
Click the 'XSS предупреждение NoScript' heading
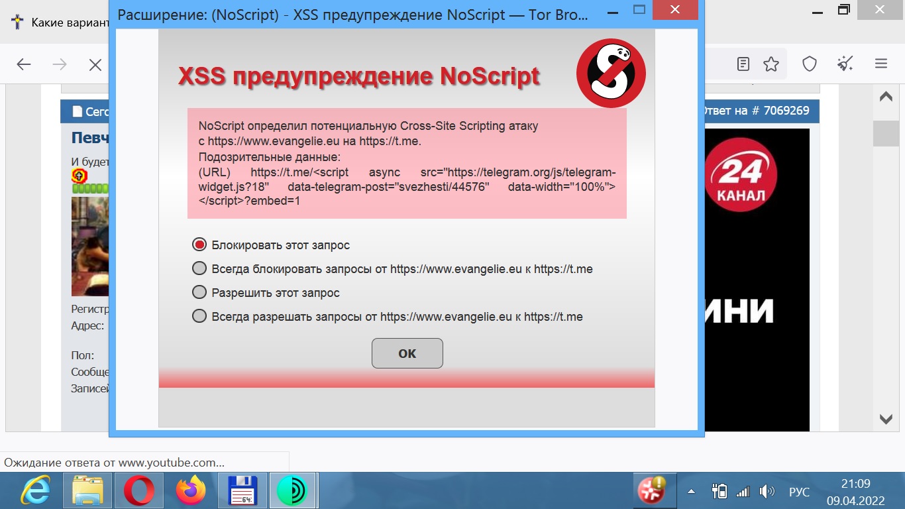pyautogui.click(x=359, y=76)
